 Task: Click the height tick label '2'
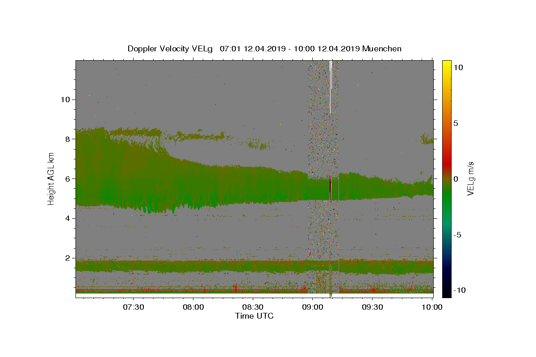67,258
